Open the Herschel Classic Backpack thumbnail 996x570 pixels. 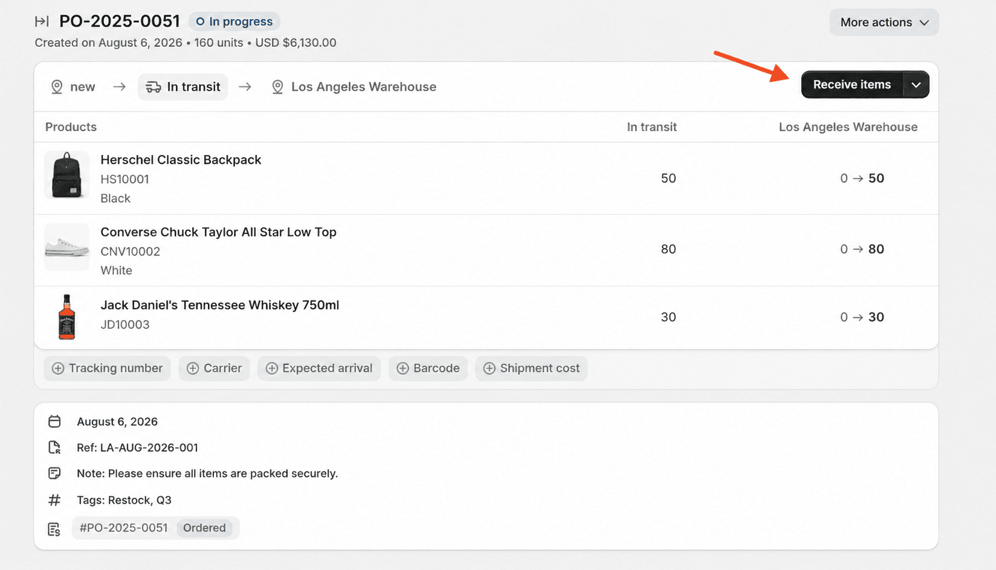point(67,175)
